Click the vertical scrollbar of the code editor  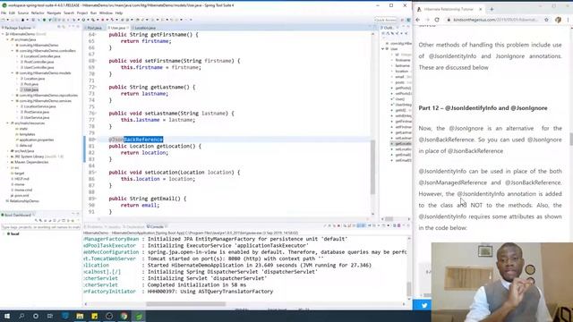point(372,167)
